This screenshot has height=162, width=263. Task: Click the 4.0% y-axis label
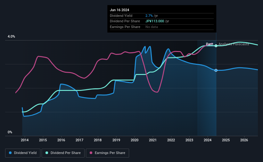[12, 37]
